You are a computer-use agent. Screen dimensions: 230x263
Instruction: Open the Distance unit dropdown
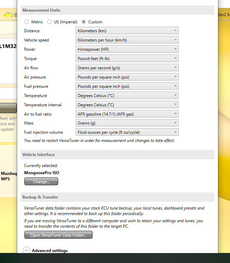click(x=127, y=31)
